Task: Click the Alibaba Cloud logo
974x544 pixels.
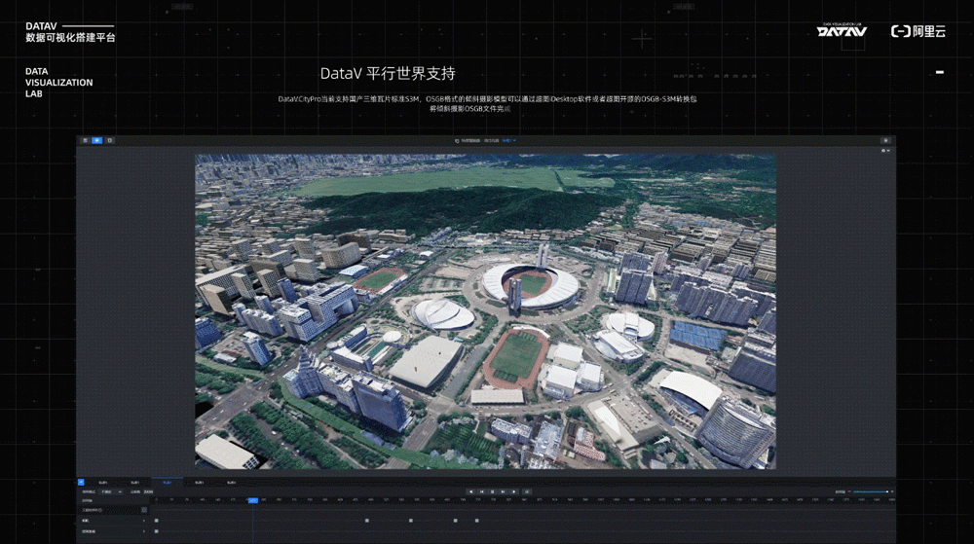Action: point(918,31)
